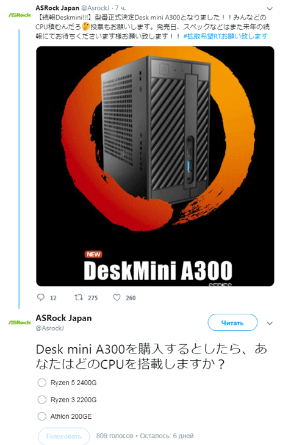Screen dimensions: 291x445
Task: Choose Athlon 200GE poll option
Action: click(42, 416)
